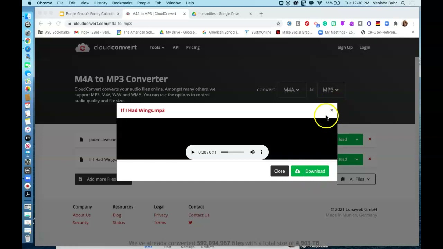Image resolution: width=443 pixels, height=249 pixels.
Task: Open the Extensions puzzle icon
Action: click(396, 24)
